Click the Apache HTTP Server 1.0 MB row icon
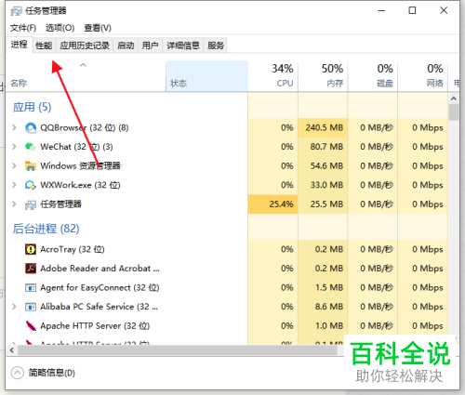Viewport: 465px width, 395px height. (x=31, y=325)
